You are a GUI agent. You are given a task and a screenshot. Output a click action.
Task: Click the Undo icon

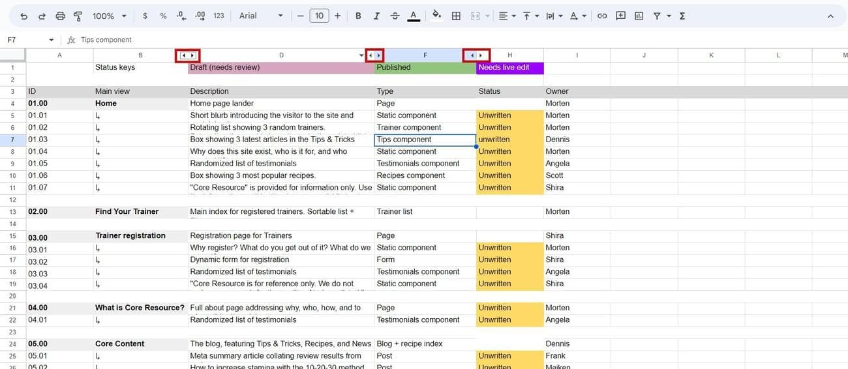point(24,16)
